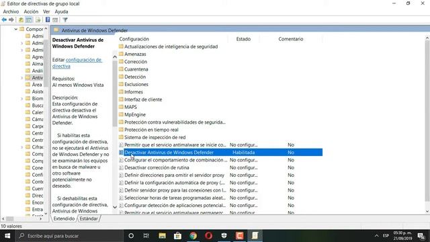Image resolution: width=430 pixels, height=242 pixels.
Task: Open Opera browser from the taskbar
Action: (x=209, y=236)
